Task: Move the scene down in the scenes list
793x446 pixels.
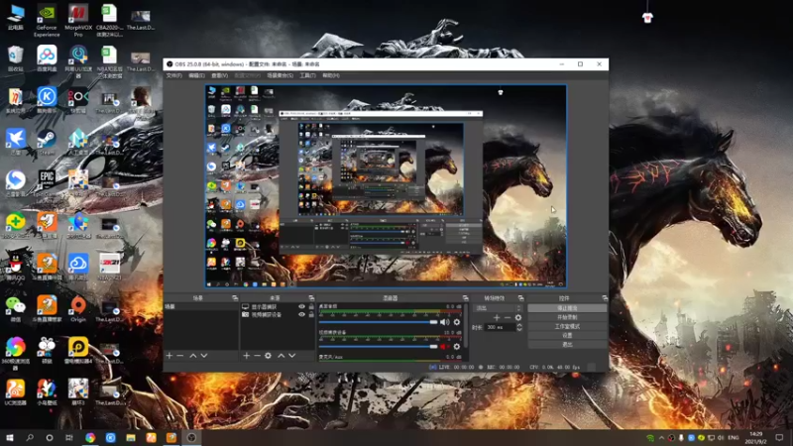Action: click(x=204, y=356)
